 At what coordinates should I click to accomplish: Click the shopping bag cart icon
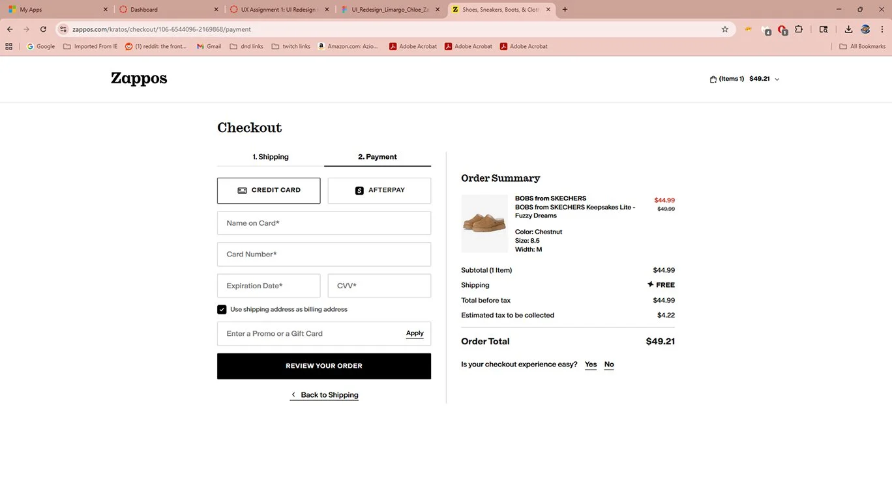713,79
